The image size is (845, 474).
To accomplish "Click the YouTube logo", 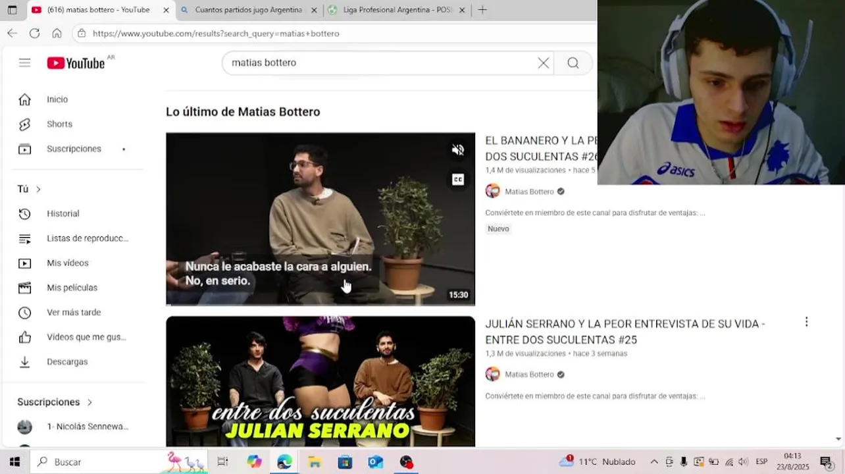I will [76, 63].
